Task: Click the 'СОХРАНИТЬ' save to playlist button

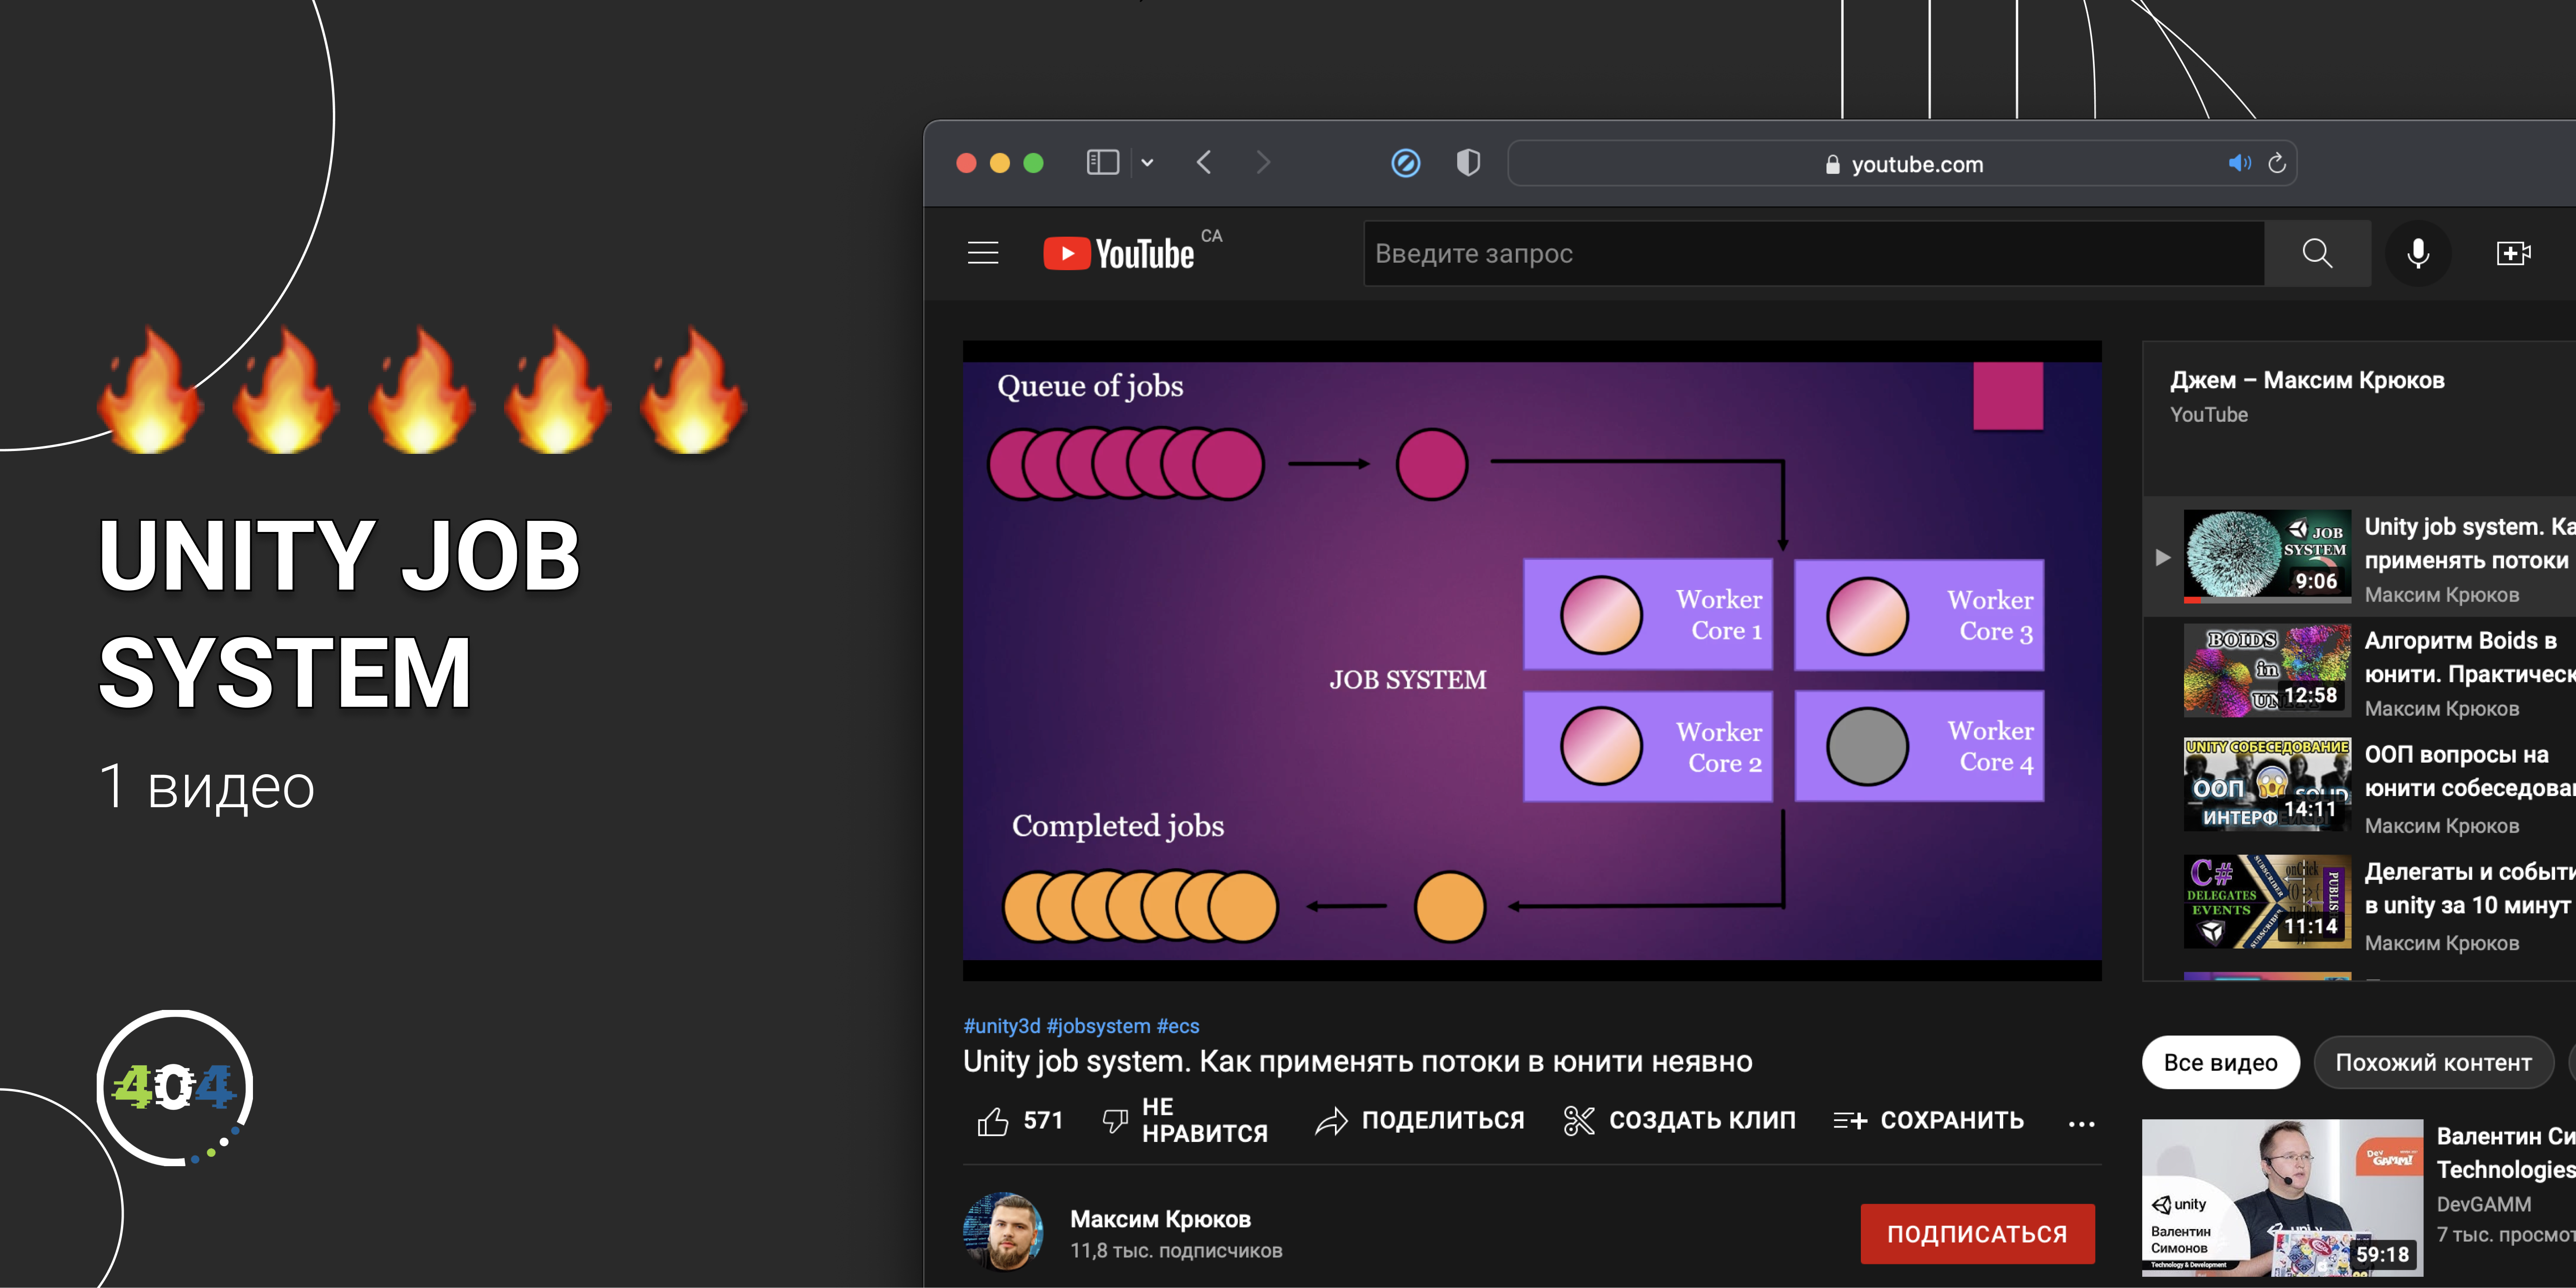Action: pyautogui.click(x=1929, y=1121)
